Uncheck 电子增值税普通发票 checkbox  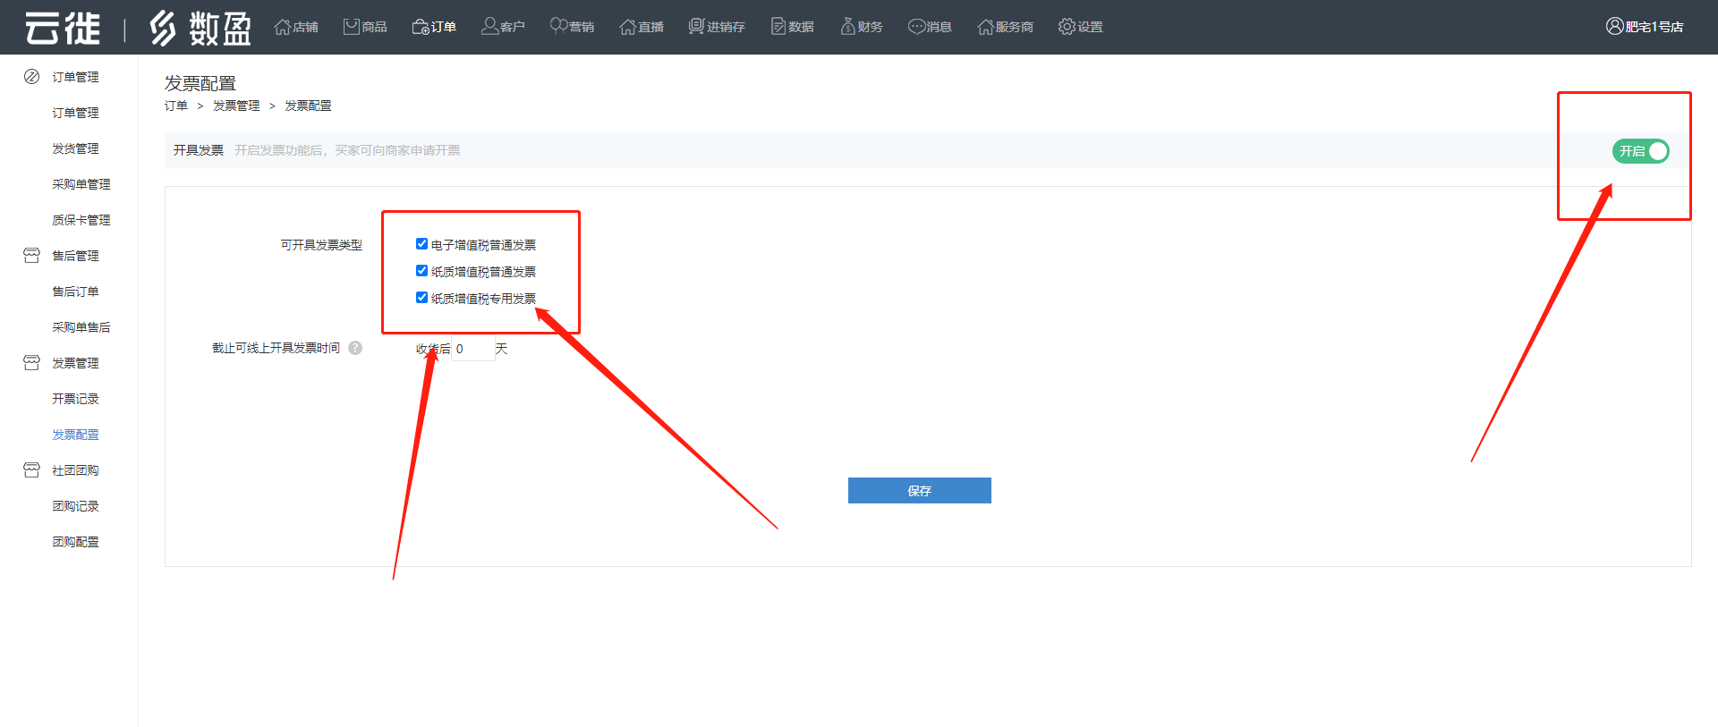pos(421,244)
